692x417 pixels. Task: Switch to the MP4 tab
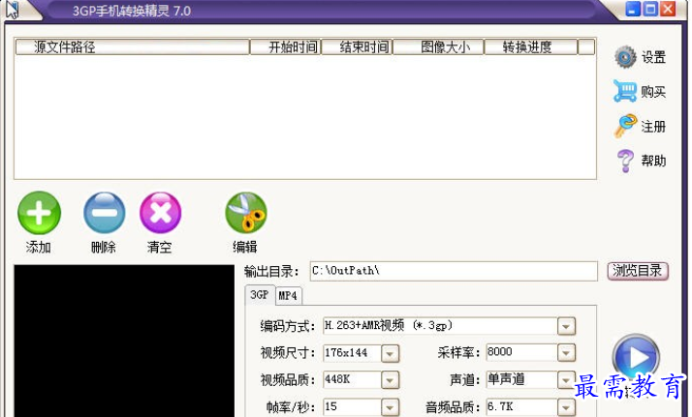(x=288, y=295)
